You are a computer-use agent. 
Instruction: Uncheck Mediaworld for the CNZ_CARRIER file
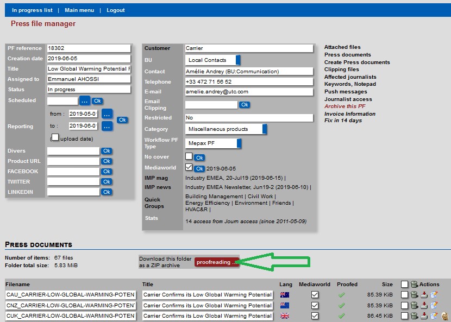[x=315, y=305]
